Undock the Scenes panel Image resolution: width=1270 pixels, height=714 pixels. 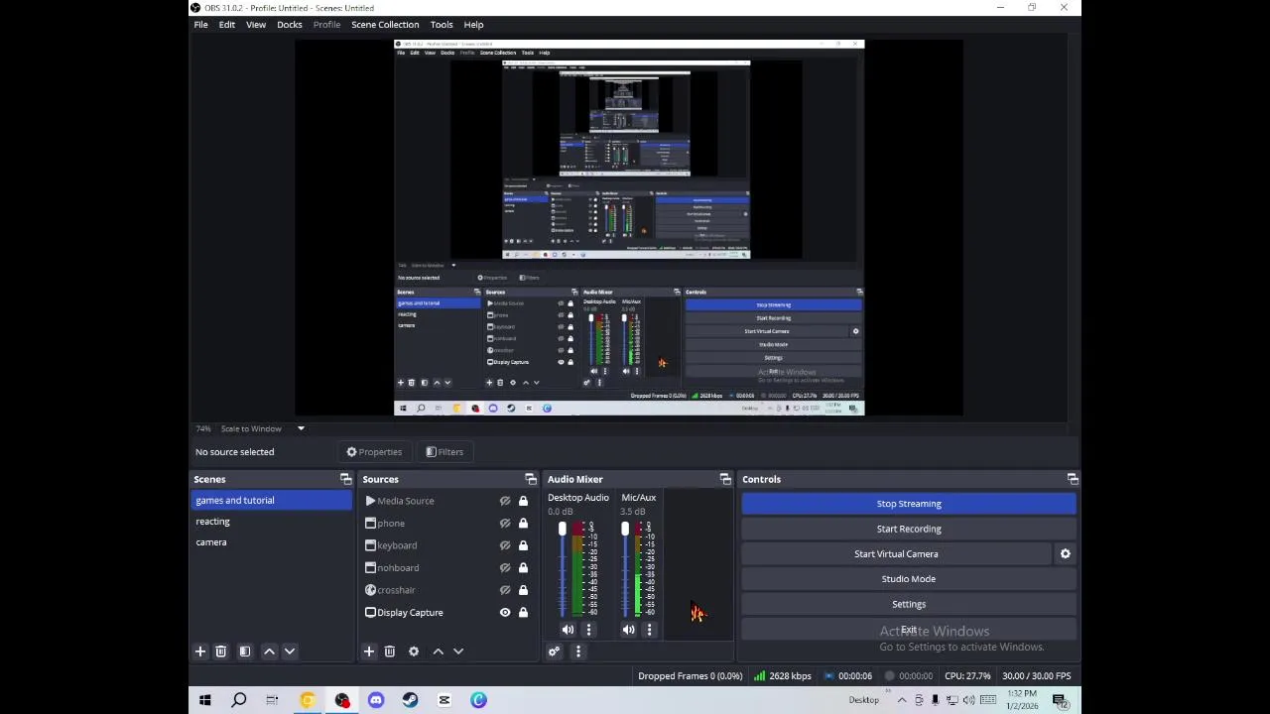[x=345, y=479]
